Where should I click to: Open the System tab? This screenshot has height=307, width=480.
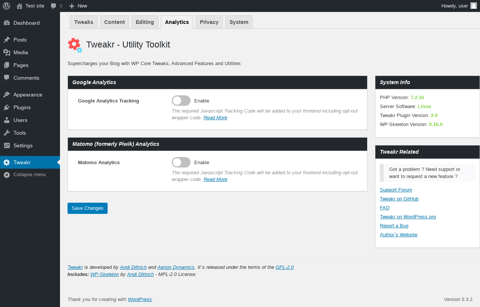pos(239,22)
